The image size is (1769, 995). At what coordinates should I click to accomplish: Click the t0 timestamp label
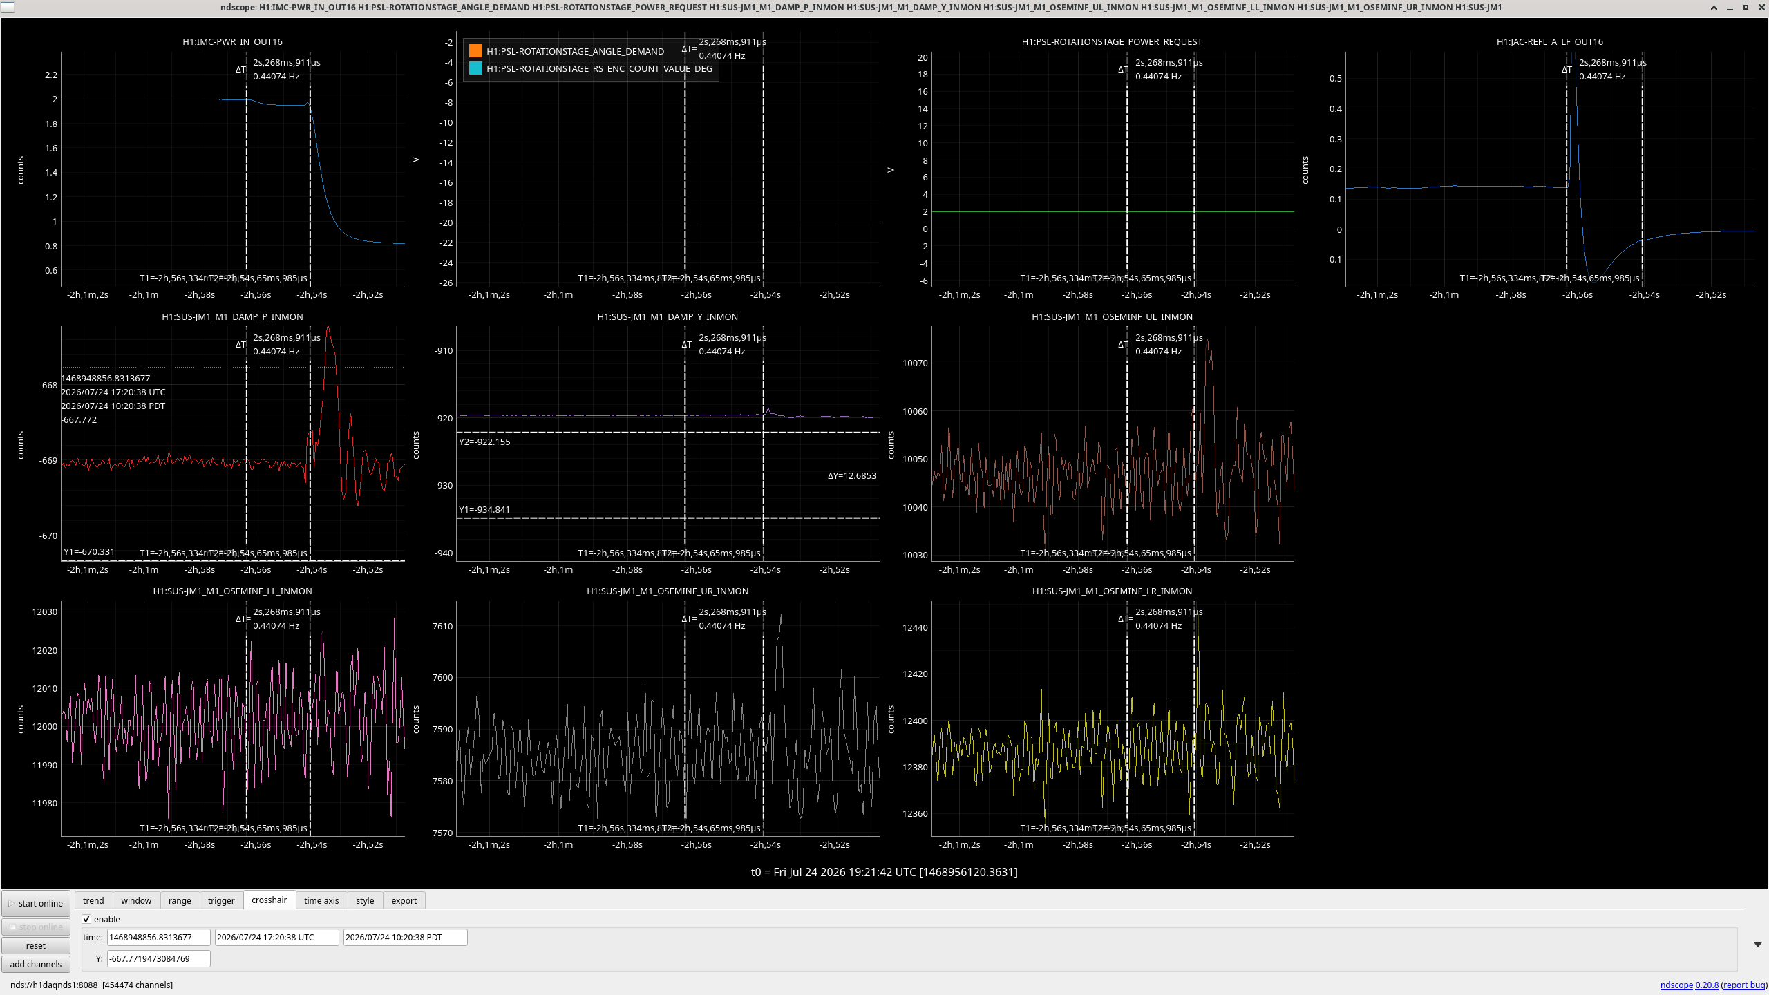pos(884,872)
